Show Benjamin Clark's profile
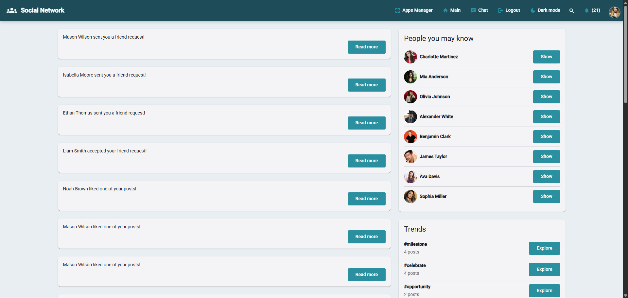Screen dimensions: 628x298 [x=547, y=137]
